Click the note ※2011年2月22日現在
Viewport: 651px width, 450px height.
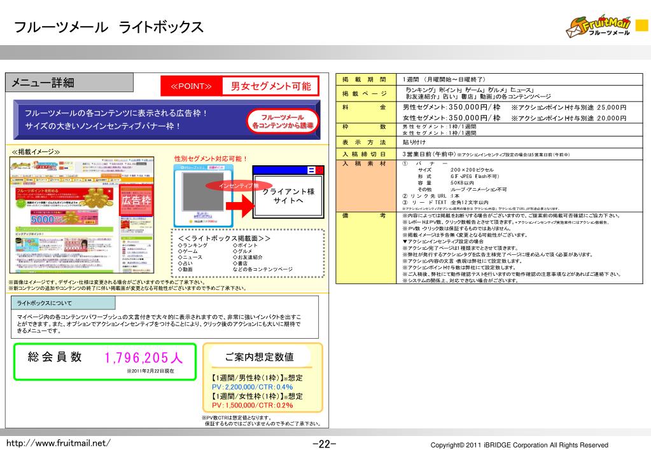click(150, 371)
